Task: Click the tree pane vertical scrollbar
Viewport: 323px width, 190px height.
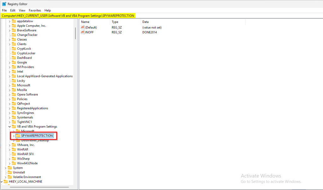Action: [x=75, y=33]
